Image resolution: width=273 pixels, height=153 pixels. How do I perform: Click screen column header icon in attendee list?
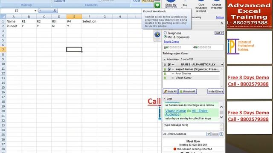169,65
